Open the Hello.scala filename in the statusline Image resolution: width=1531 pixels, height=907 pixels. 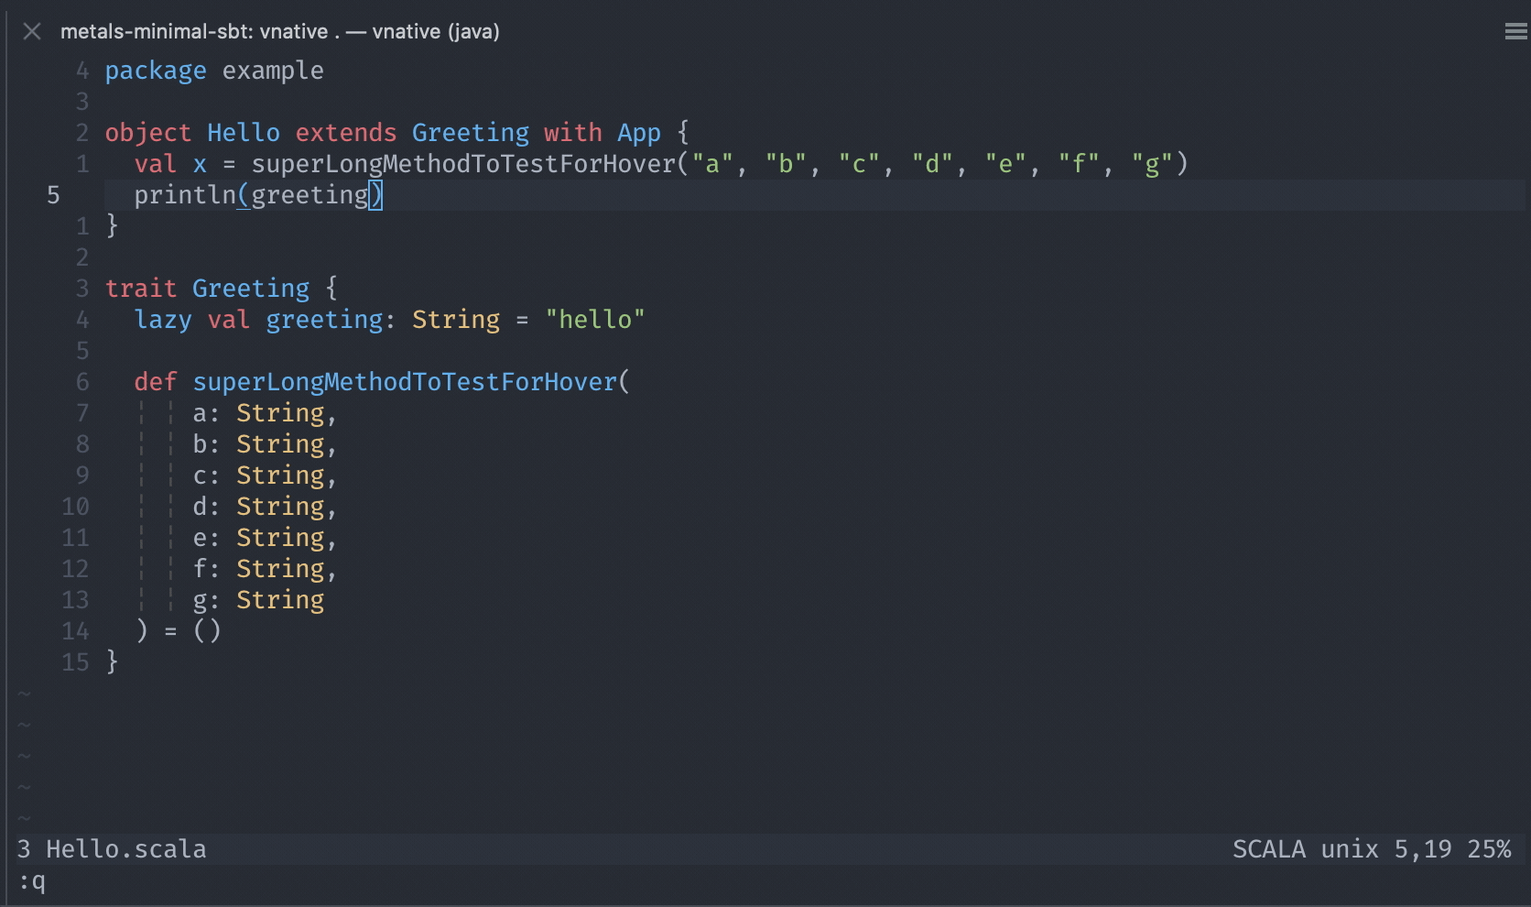pyautogui.click(x=126, y=849)
